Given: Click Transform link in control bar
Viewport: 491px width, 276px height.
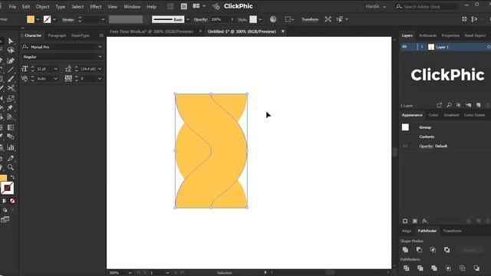Looking at the screenshot, I should pos(310,19).
